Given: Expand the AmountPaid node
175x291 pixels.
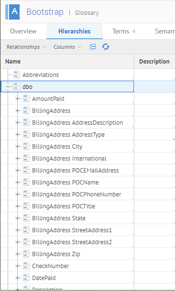Looking at the screenshot, I should 17,99.
